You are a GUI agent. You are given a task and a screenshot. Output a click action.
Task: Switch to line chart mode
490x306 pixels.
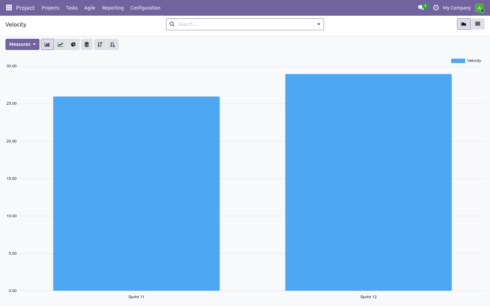tap(61, 45)
